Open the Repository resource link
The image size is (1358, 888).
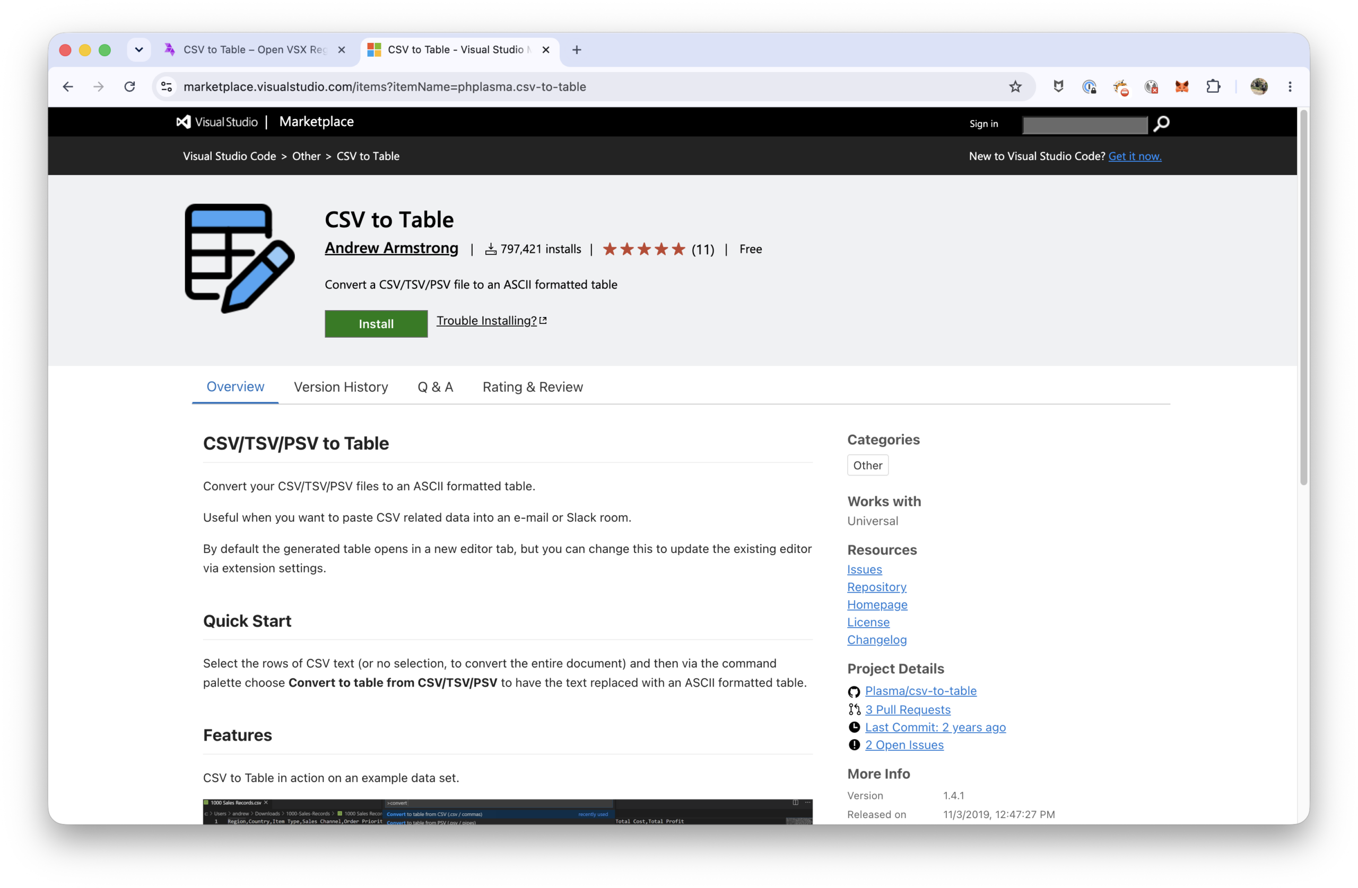tap(876, 587)
